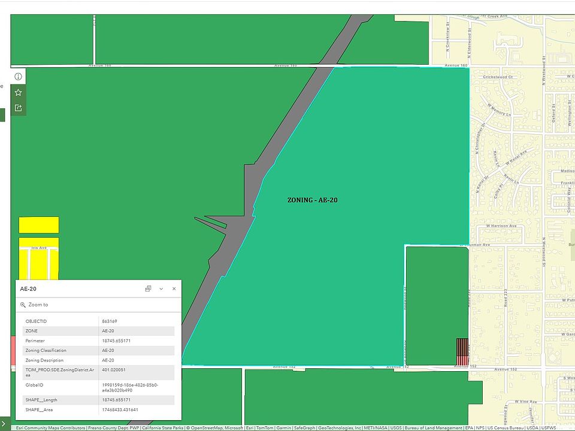Viewport: 575px width, 431px height.
Task: Click the share icon on the map toolbar
Action: click(19, 108)
